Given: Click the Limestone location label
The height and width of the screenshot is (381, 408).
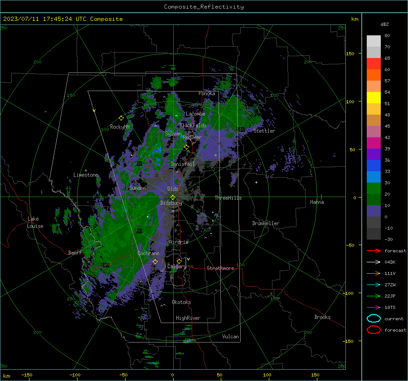Looking at the screenshot, I should click(86, 175).
